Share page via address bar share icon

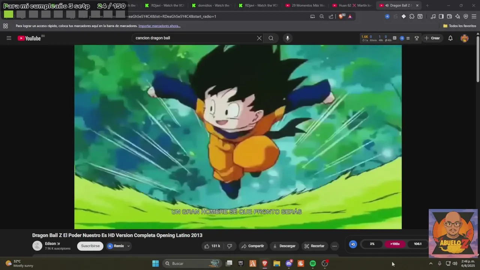[x=331, y=16]
